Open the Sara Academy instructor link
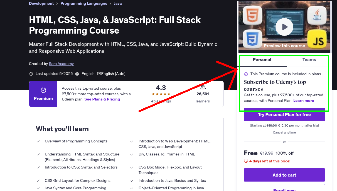The height and width of the screenshot is (191, 337). [61, 64]
